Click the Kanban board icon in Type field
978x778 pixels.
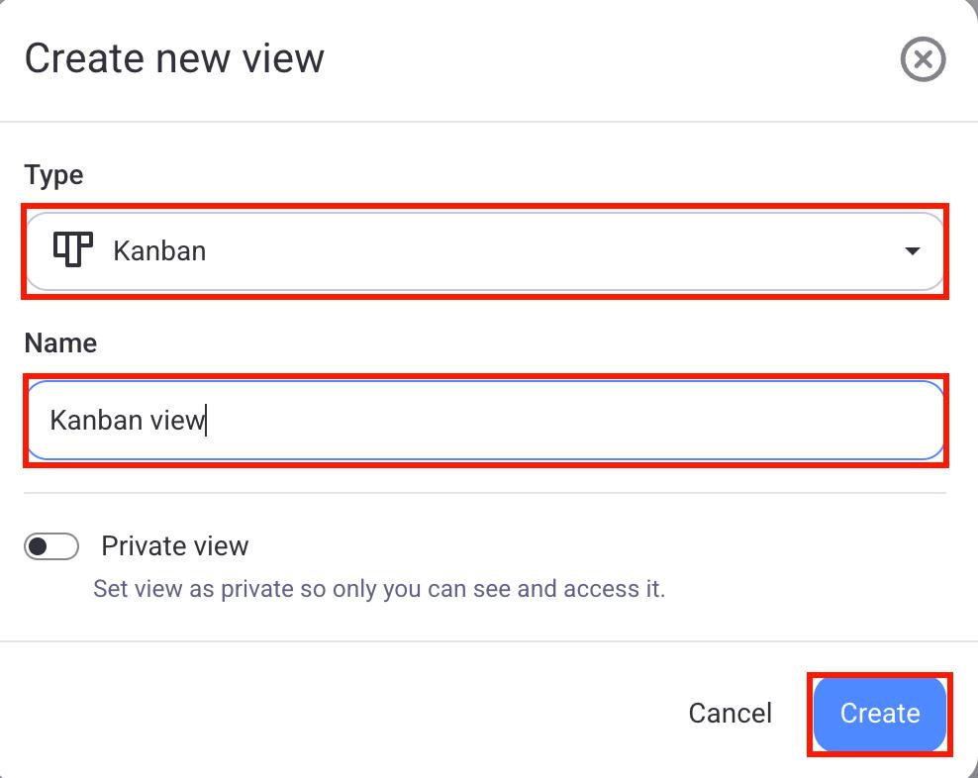click(72, 250)
